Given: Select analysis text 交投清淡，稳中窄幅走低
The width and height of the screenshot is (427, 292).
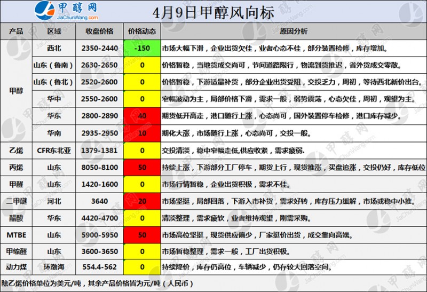Looking at the screenshot, I should [201, 151].
